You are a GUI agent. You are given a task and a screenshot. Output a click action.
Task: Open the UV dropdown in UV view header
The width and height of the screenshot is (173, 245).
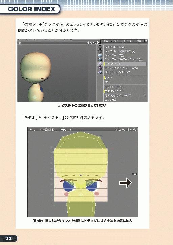(x=32, y=130)
